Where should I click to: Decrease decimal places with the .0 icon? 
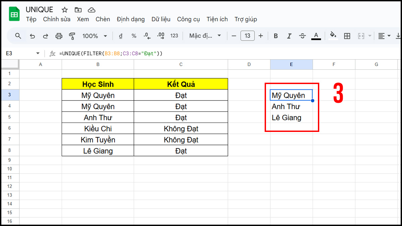point(147,35)
